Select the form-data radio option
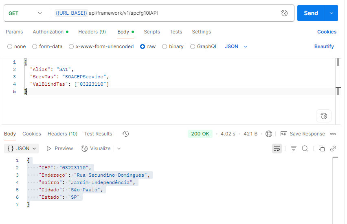Image resolution: width=347 pixels, height=224 pixels. (35, 47)
